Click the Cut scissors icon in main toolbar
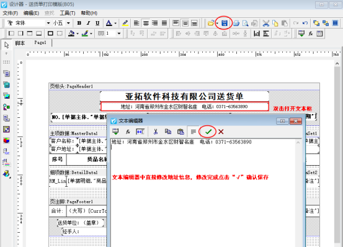This screenshot has width=343, height=247. click(266, 23)
